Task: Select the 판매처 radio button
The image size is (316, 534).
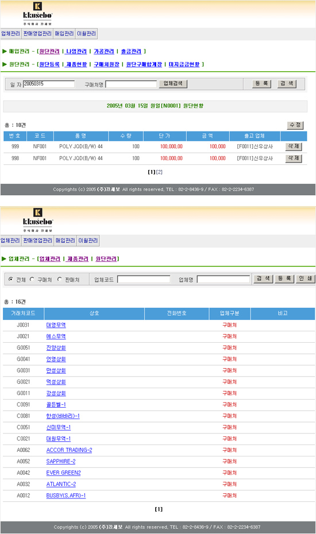Action: click(60, 279)
